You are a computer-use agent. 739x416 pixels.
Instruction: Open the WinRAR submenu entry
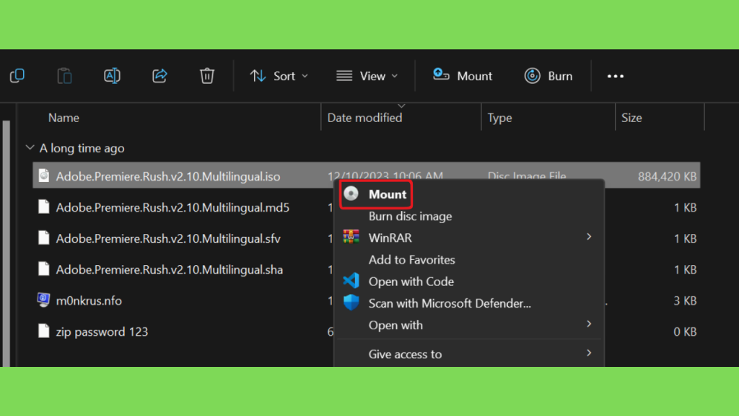point(468,238)
